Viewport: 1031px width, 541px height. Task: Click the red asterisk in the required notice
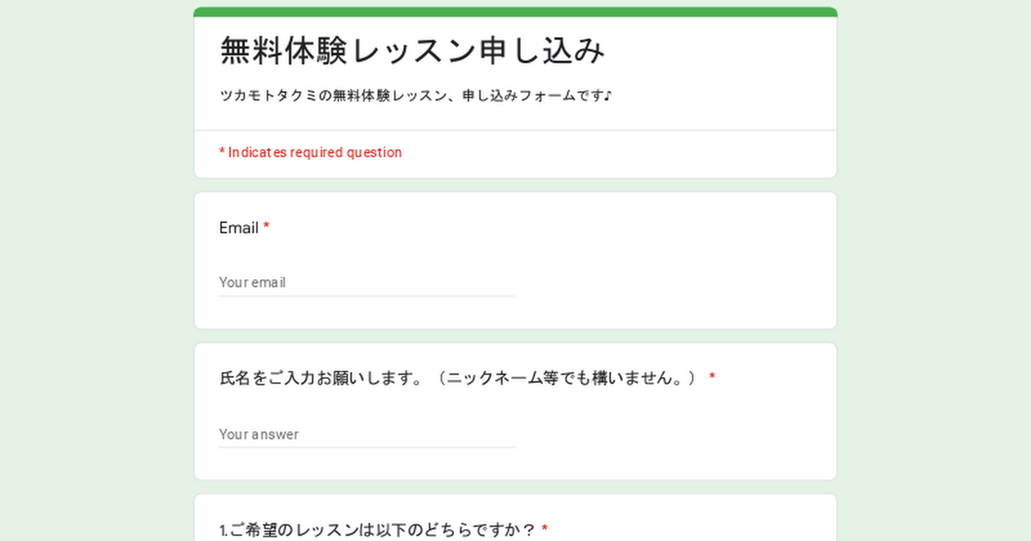222,153
